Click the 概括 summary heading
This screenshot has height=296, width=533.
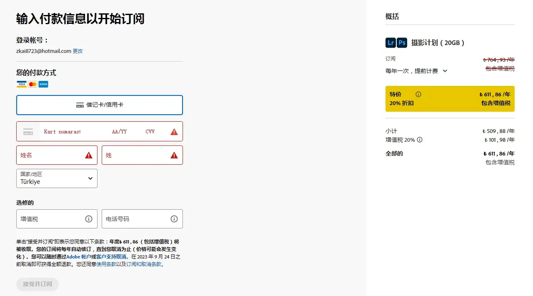click(392, 17)
